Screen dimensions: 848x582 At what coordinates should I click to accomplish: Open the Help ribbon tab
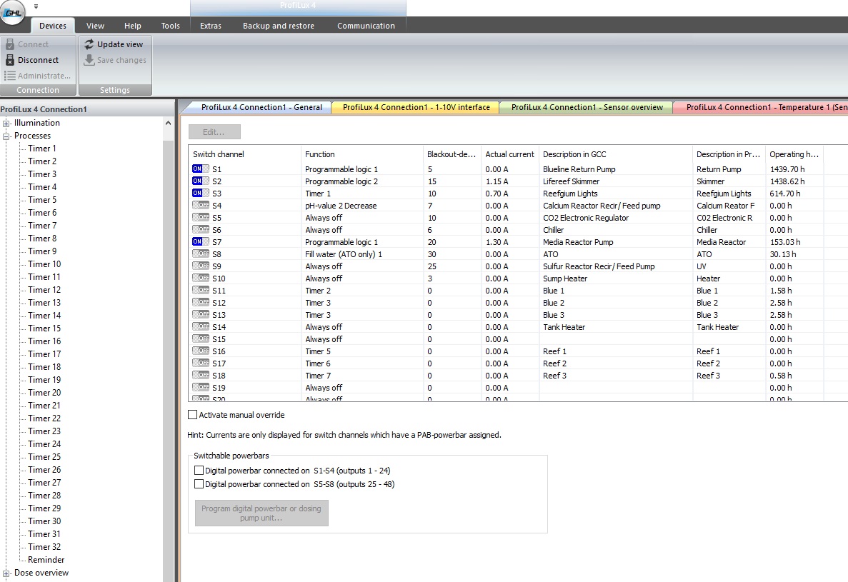click(132, 26)
